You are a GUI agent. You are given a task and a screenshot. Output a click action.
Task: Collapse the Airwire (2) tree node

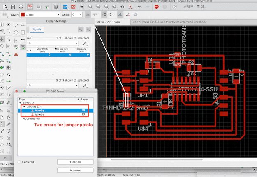point(23,107)
